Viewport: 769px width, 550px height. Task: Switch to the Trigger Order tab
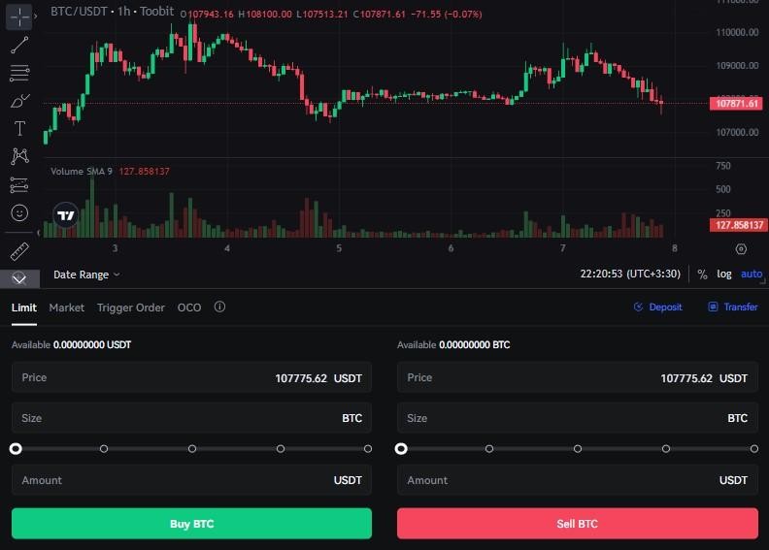(x=131, y=307)
